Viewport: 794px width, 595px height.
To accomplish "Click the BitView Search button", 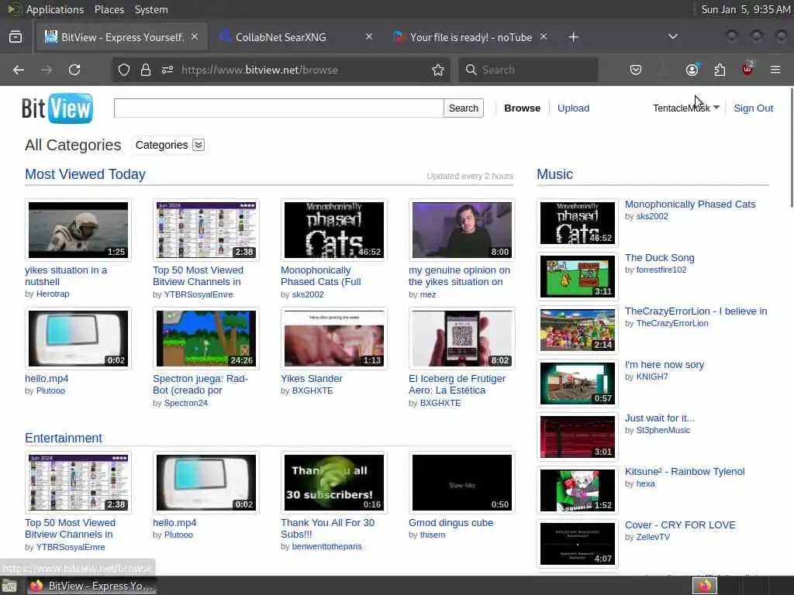I will (464, 108).
